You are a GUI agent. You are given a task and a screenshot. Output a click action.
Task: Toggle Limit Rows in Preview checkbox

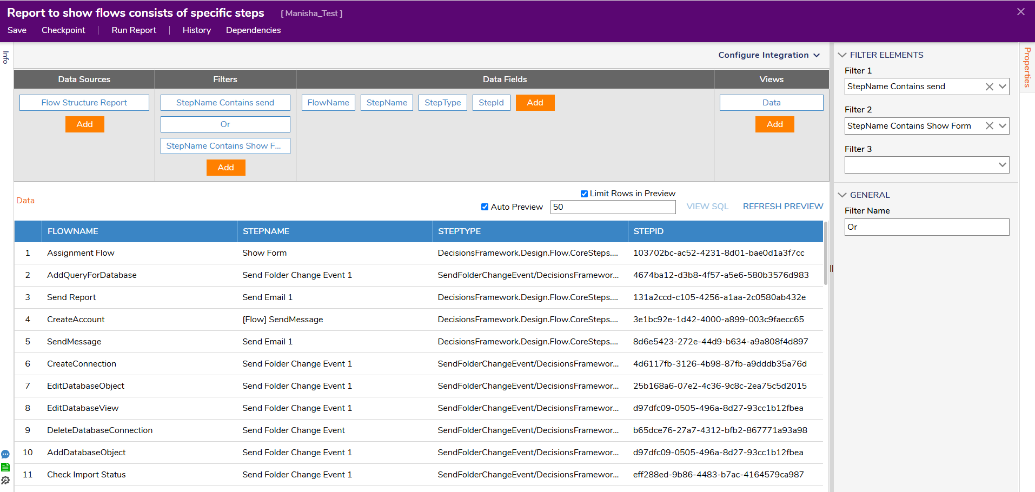(584, 194)
